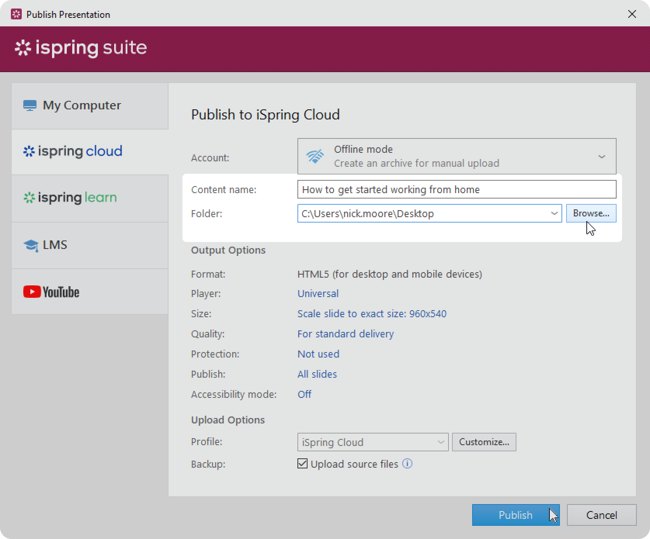
Task: Click the Cancel button
Action: [601, 515]
